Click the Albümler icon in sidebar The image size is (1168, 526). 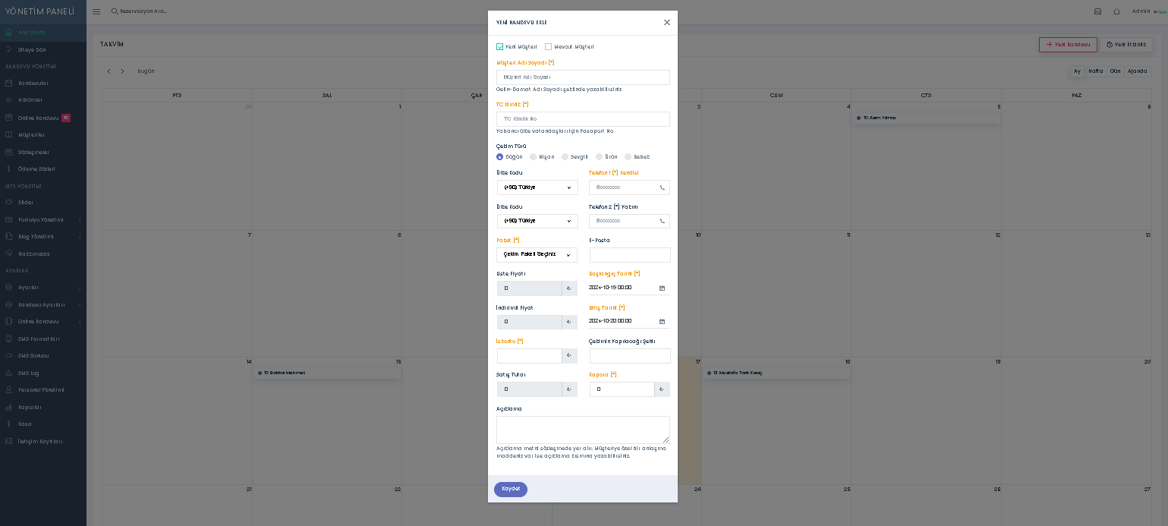coord(8,100)
